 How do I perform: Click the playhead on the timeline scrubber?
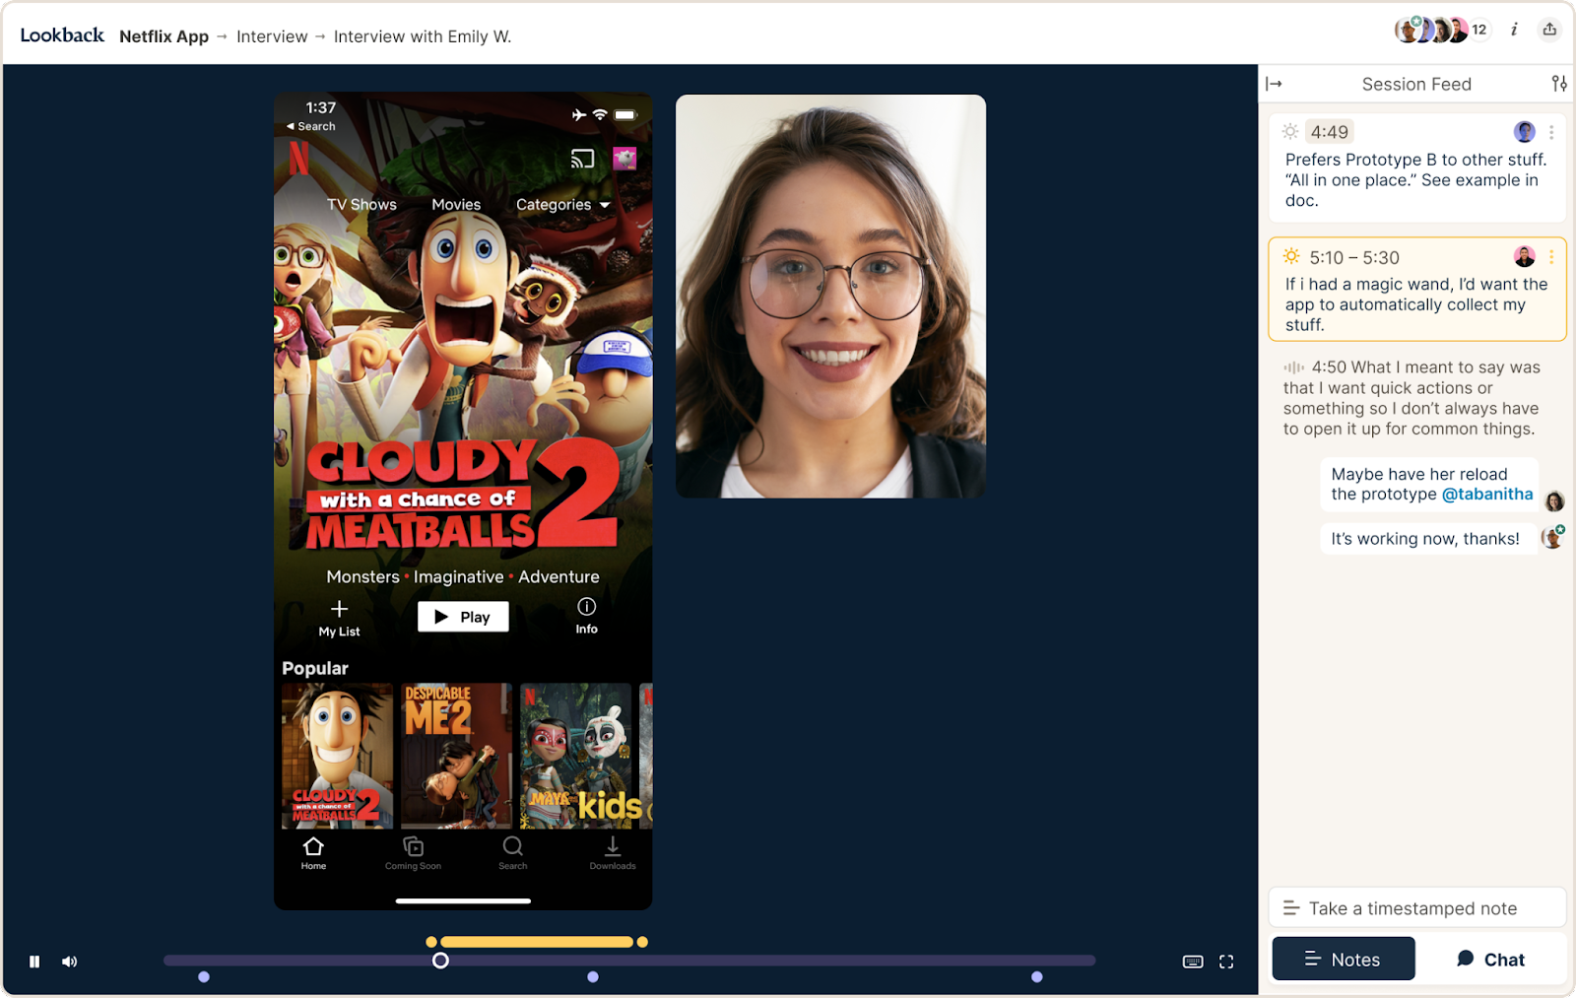pyautogui.click(x=440, y=961)
